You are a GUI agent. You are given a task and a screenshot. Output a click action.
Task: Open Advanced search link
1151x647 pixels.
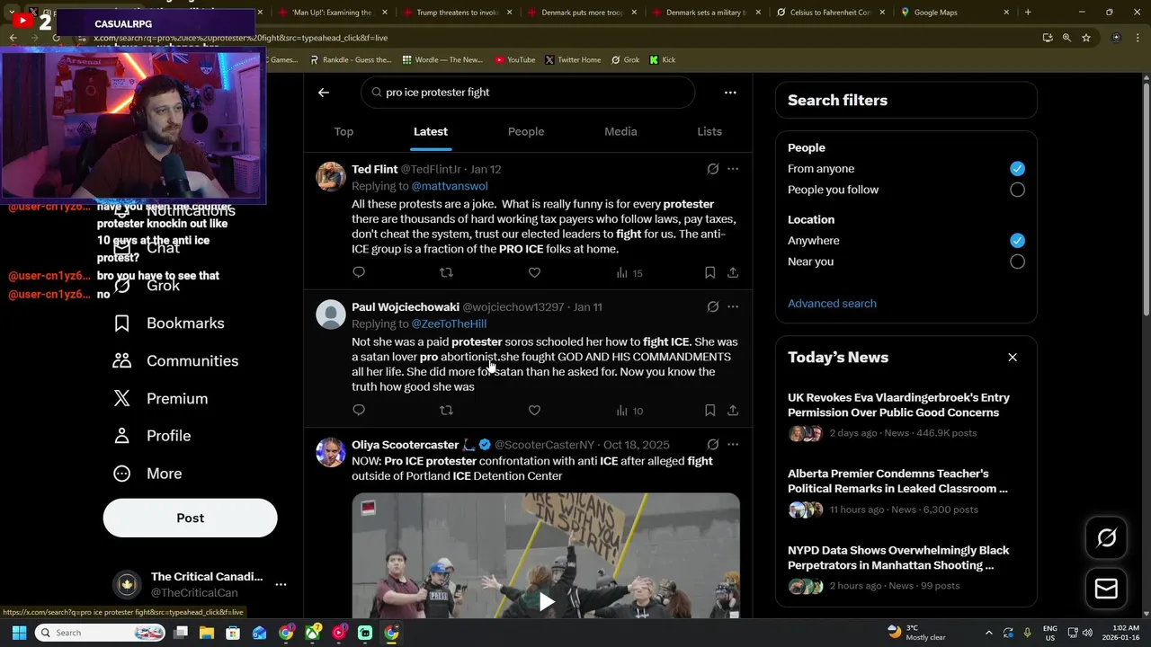(x=832, y=304)
